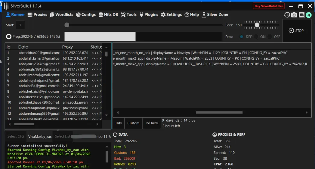Select the DEF proxy radio button

pyautogui.click(x=242, y=37)
